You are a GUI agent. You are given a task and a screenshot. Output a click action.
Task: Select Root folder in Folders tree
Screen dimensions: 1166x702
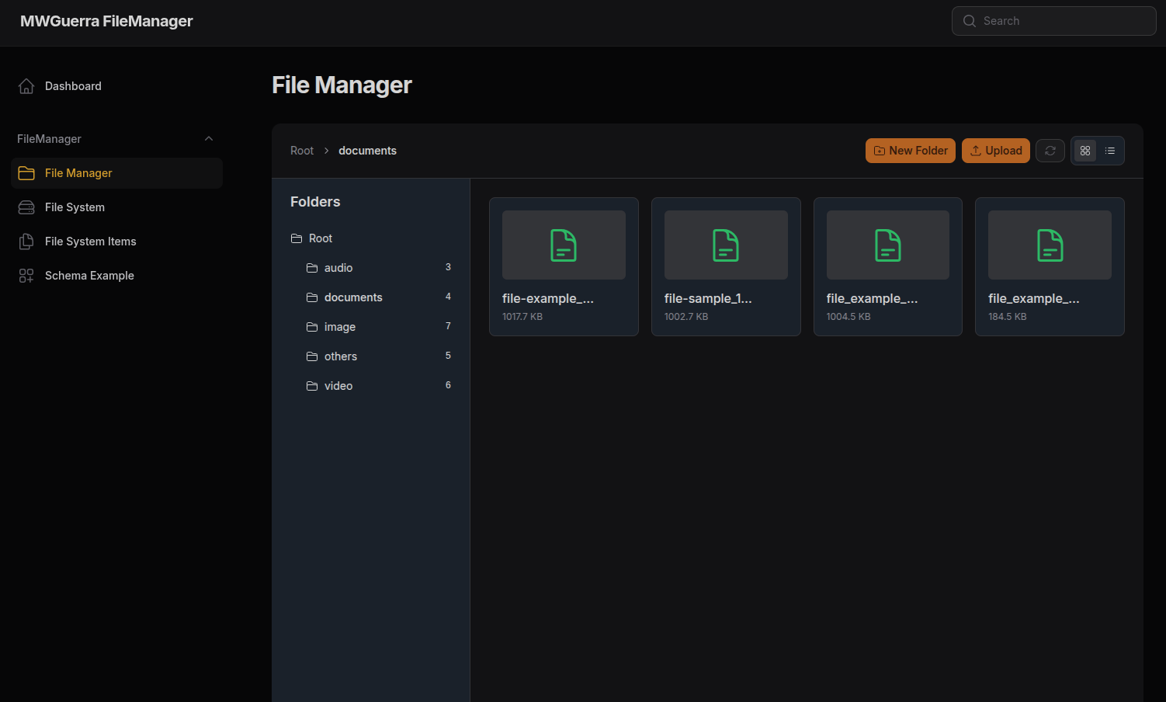click(x=320, y=238)
